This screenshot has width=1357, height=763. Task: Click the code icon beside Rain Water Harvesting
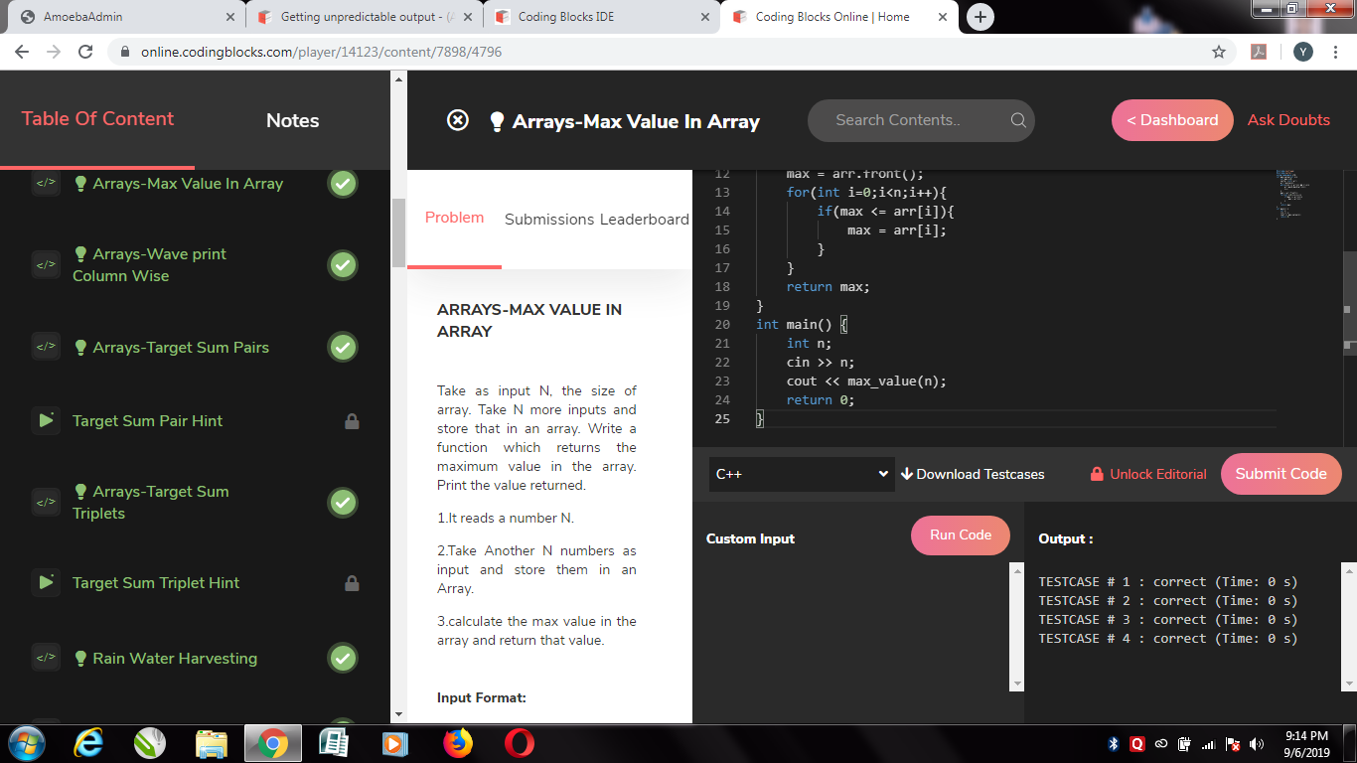click(46, 658)
